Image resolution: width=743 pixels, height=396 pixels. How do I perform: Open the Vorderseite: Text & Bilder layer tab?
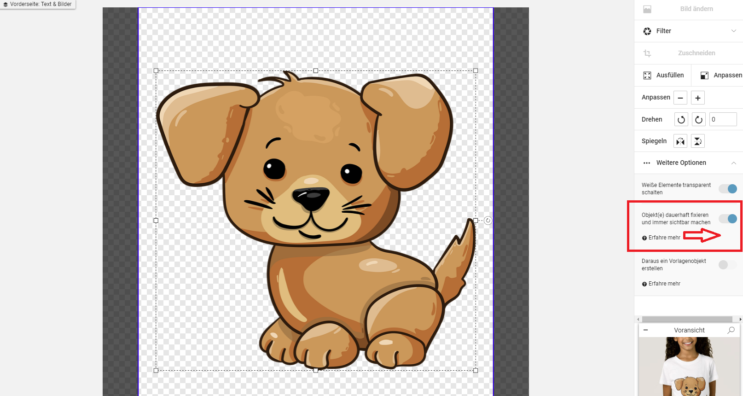pyautogui.click(x=37, y=4)
